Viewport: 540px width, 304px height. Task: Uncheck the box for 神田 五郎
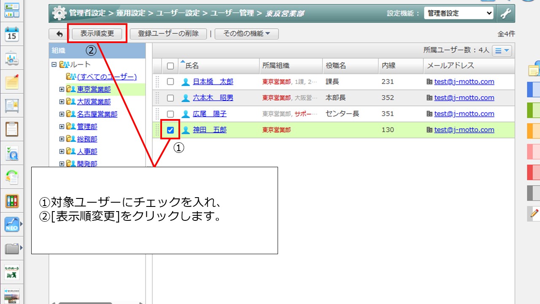tap(170, 130)
